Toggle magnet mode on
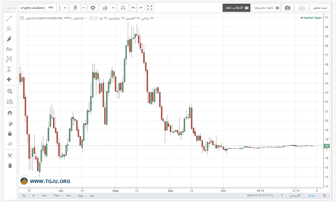Image resolution: width=336 pixels, height=202 pixels. 10,113
